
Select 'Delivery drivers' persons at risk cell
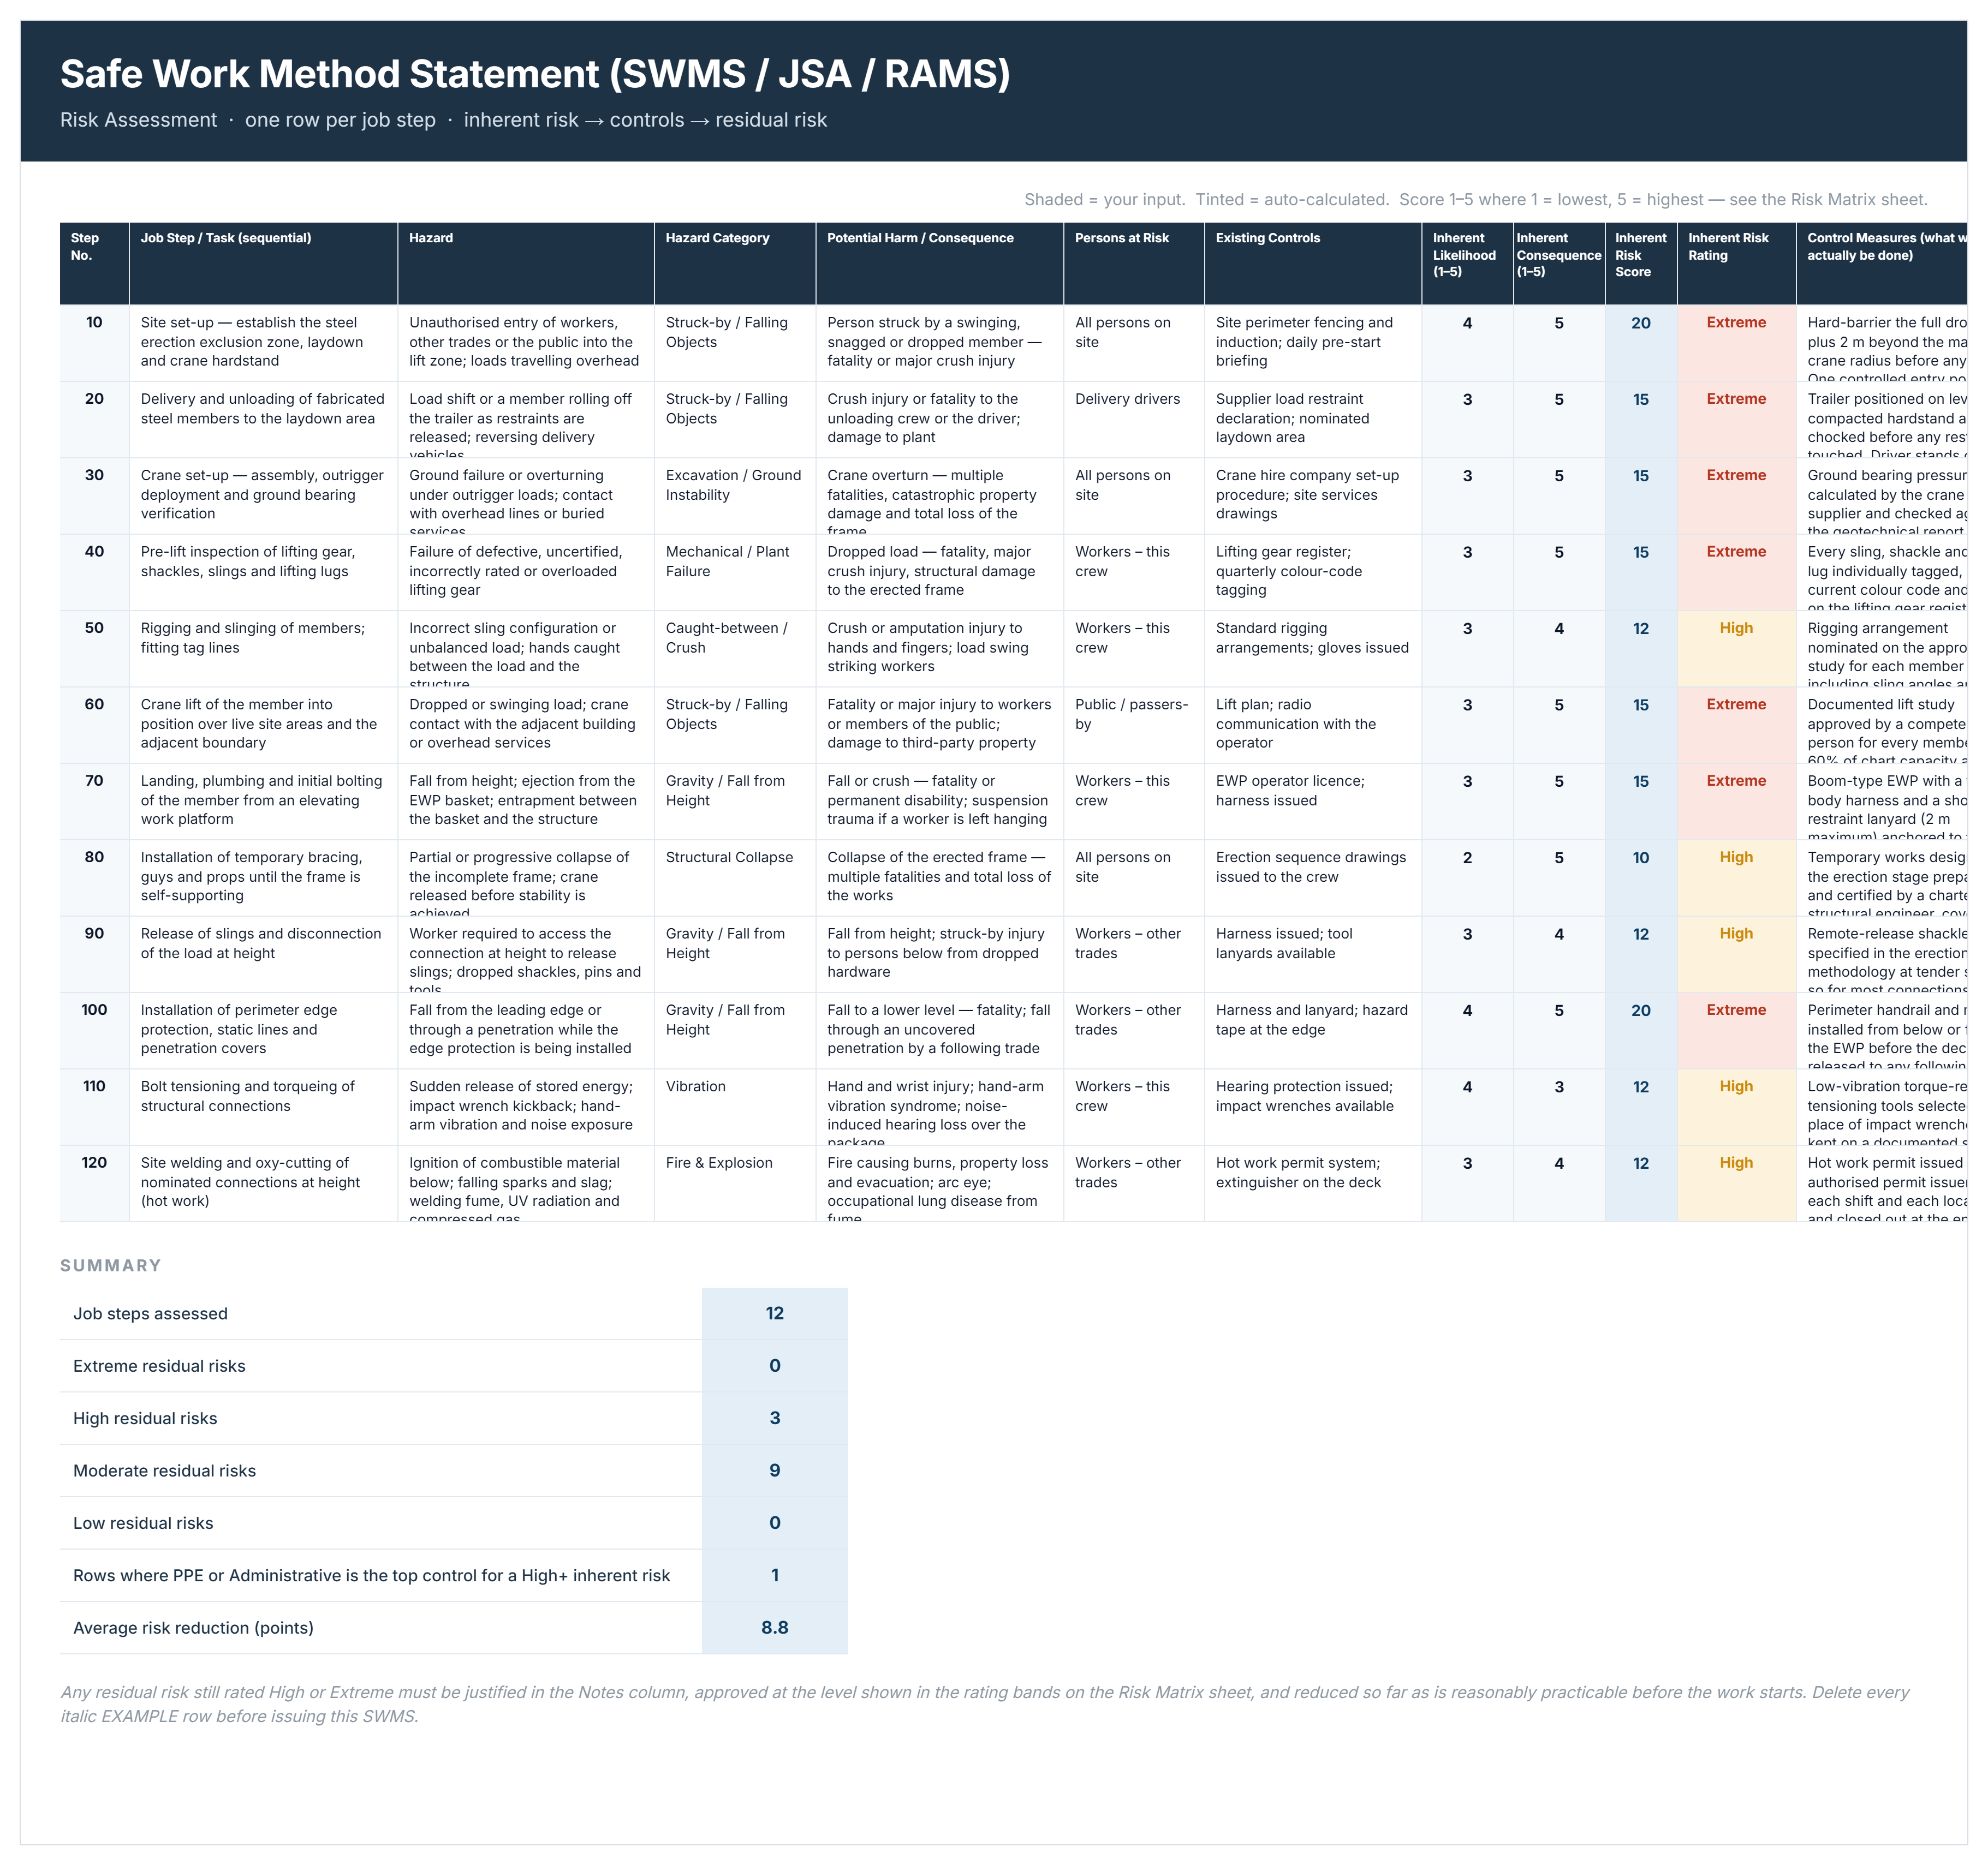coord(1134,420)
